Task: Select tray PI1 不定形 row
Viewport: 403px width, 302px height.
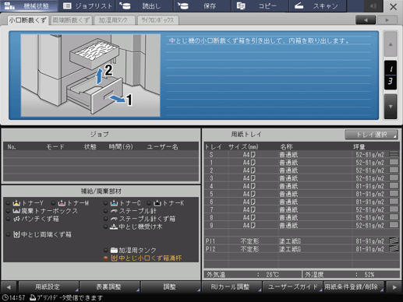Action: point(302,241)
